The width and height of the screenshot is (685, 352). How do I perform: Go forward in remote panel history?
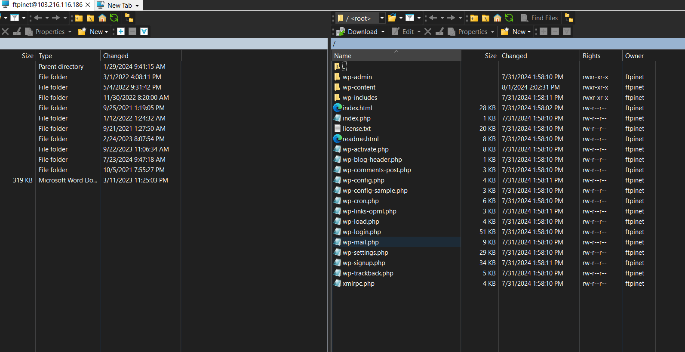tap(451, 18)
